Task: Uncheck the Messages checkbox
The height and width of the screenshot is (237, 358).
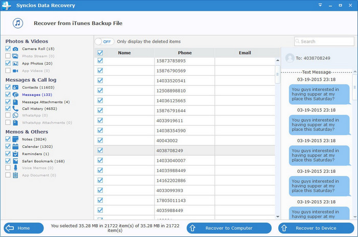Action: [8, 94]
